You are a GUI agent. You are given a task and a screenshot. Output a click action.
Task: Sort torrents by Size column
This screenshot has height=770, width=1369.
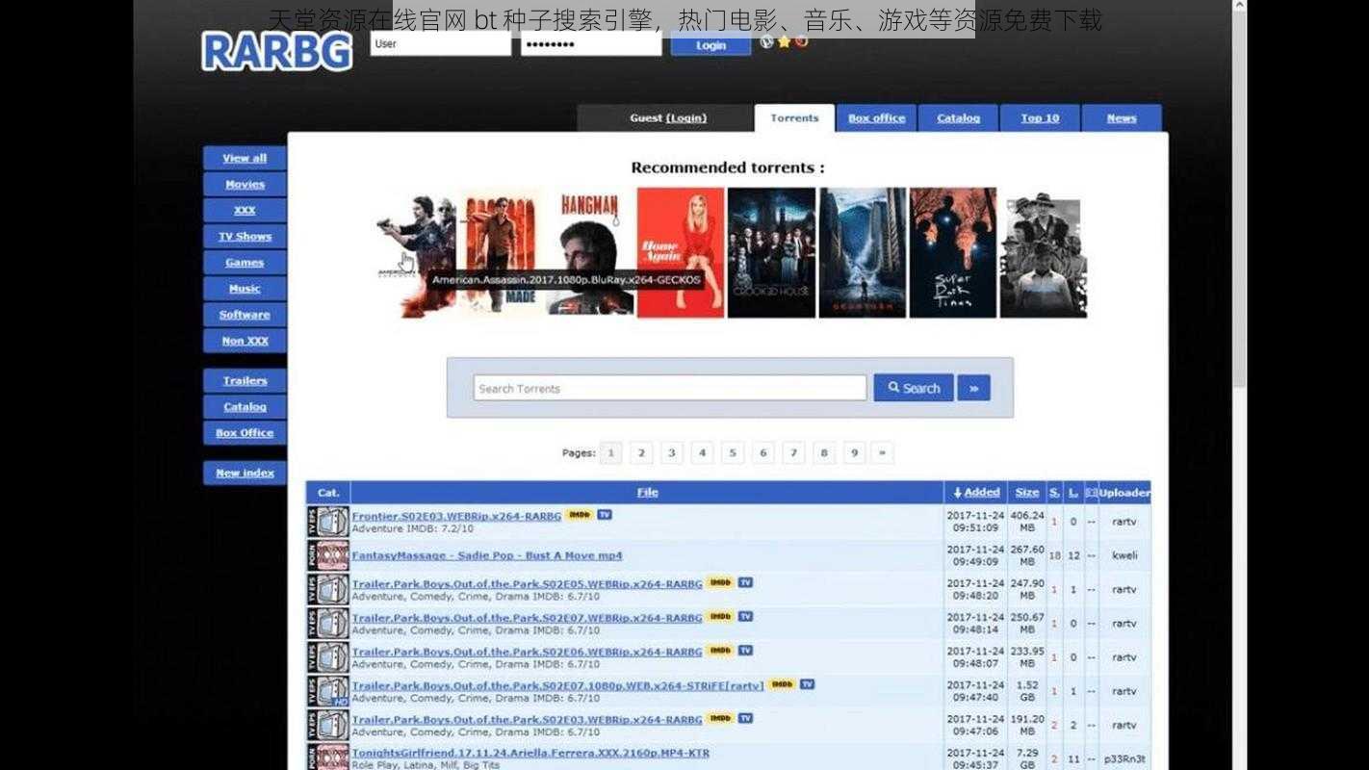[x=1027, y=492]
